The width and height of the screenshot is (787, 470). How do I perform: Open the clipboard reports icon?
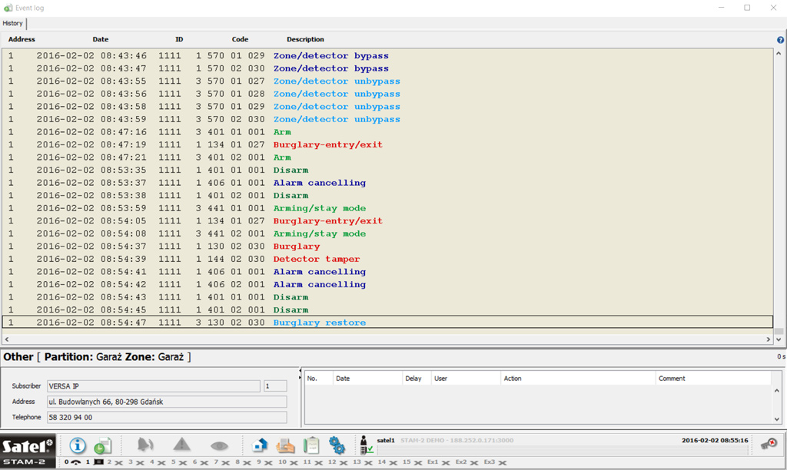pyautogui.click(x=311, y=445)
